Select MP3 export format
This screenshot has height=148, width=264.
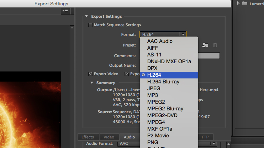tap(169, 95)
